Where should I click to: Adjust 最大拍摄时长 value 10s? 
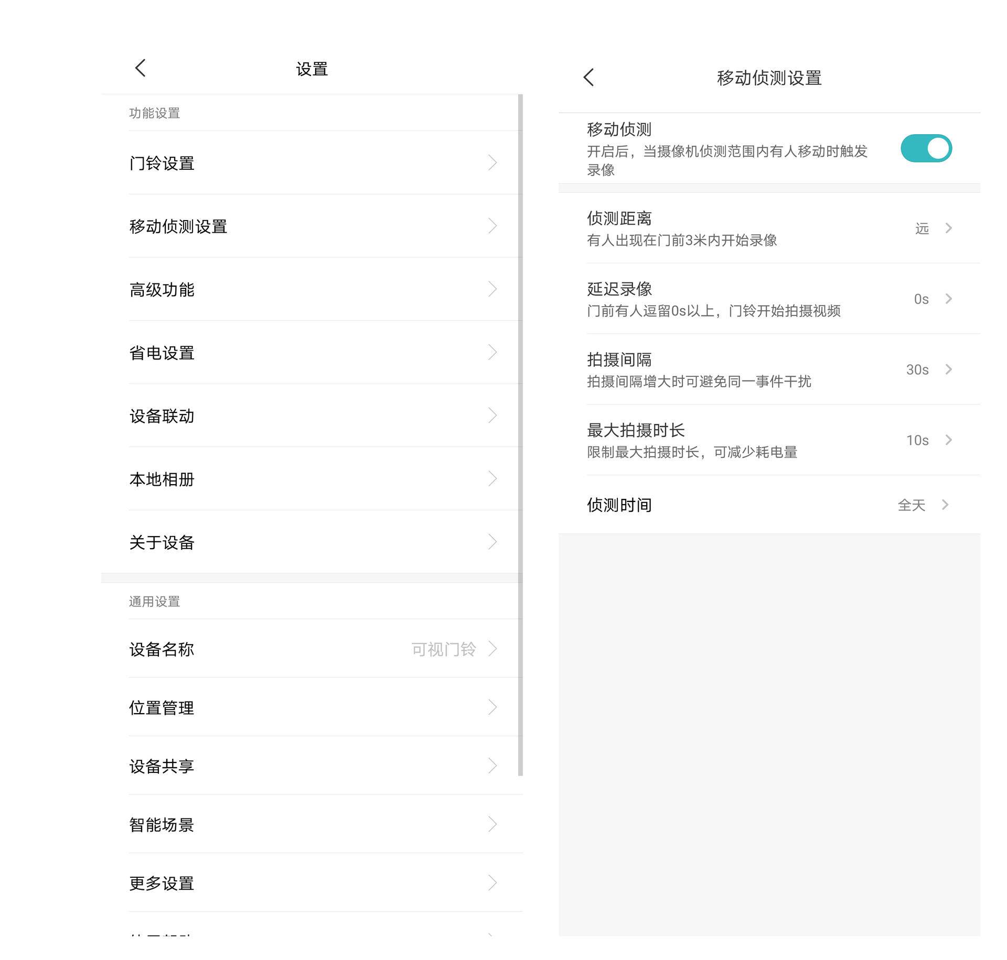coord(917,440)
